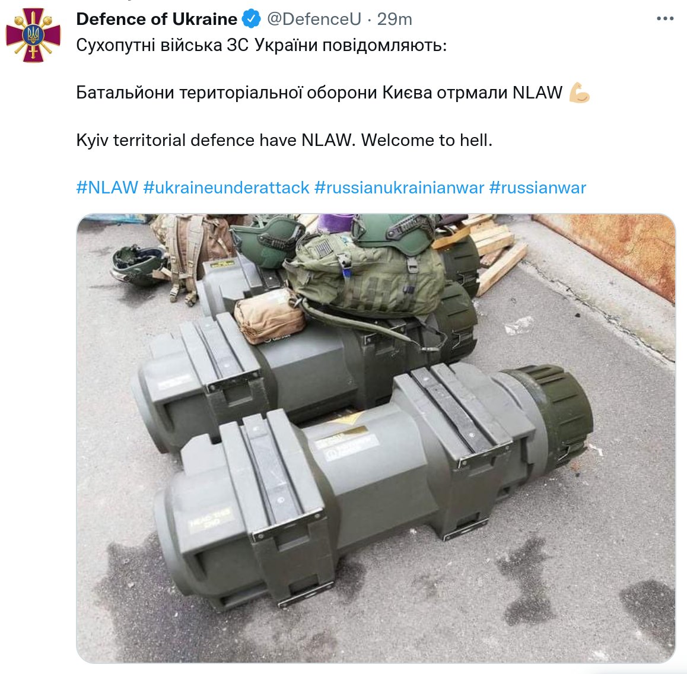Enlarge the NLAW launchers photo
This screenshot has width=687, height=674.
pyautogui.click(x=376, y=438)
